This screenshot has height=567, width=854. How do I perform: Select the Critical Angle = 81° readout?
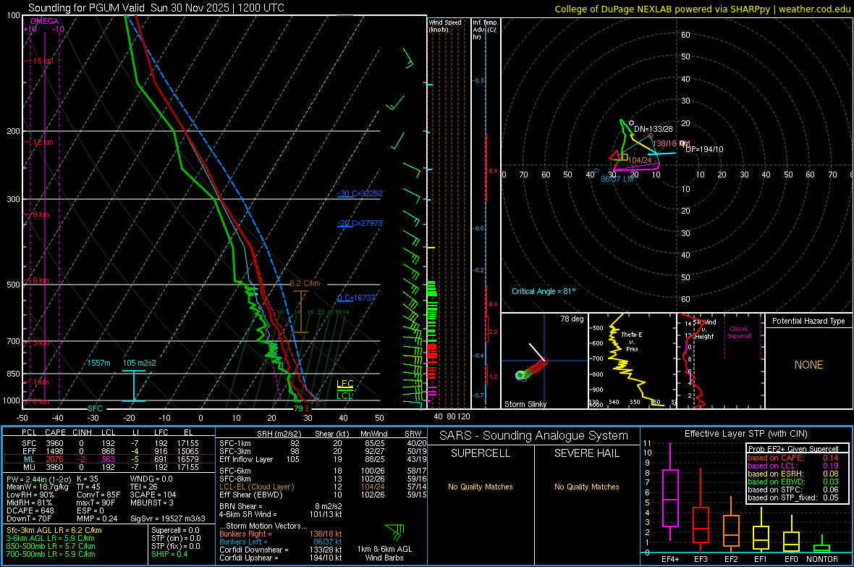point(544,291)
